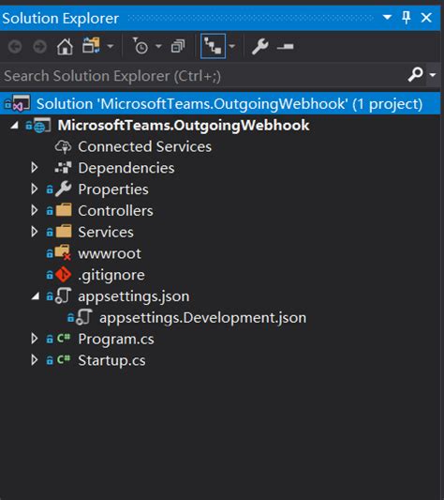Viewport: 444px width, 500px height.
Task: Click the Forward navigation arrow
Action: click(40, 47)
